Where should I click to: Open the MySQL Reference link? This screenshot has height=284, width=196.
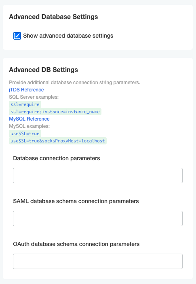pos(30,119)
